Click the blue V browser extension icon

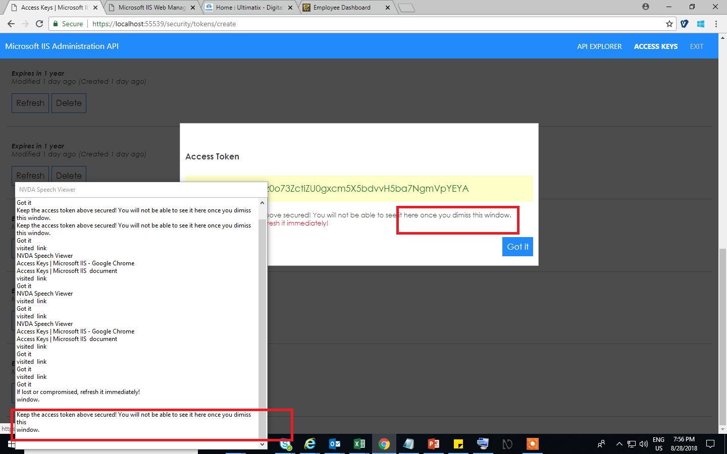[x=684, y=24]
